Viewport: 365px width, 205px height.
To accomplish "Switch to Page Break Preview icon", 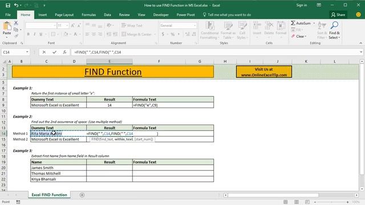I will click(307, 202).
